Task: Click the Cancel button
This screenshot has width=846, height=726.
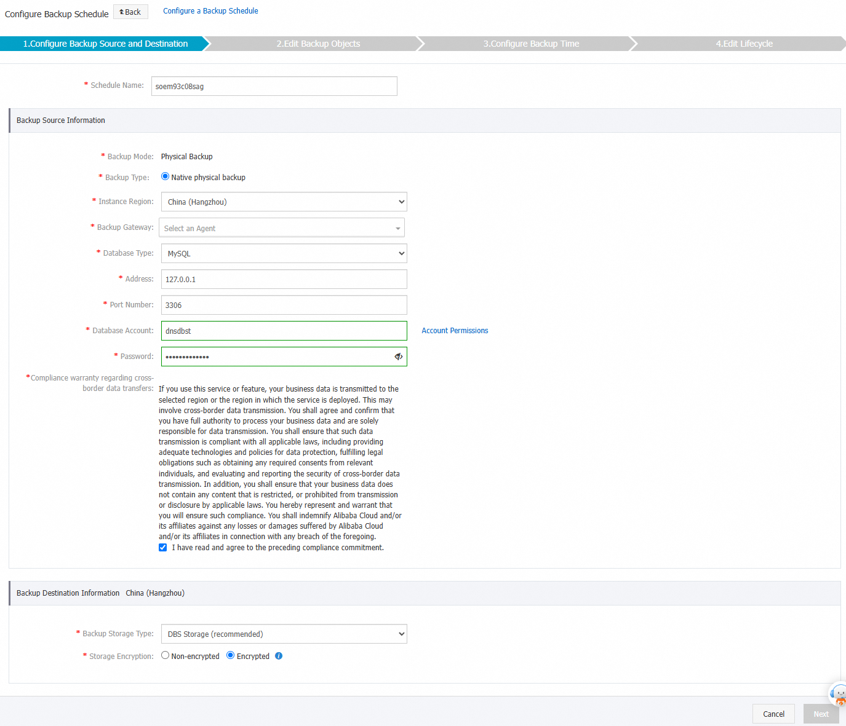Action: (x=773, y=714)
